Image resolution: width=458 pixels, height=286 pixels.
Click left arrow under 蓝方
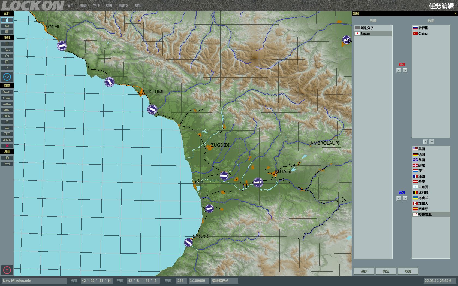(399, 199)
